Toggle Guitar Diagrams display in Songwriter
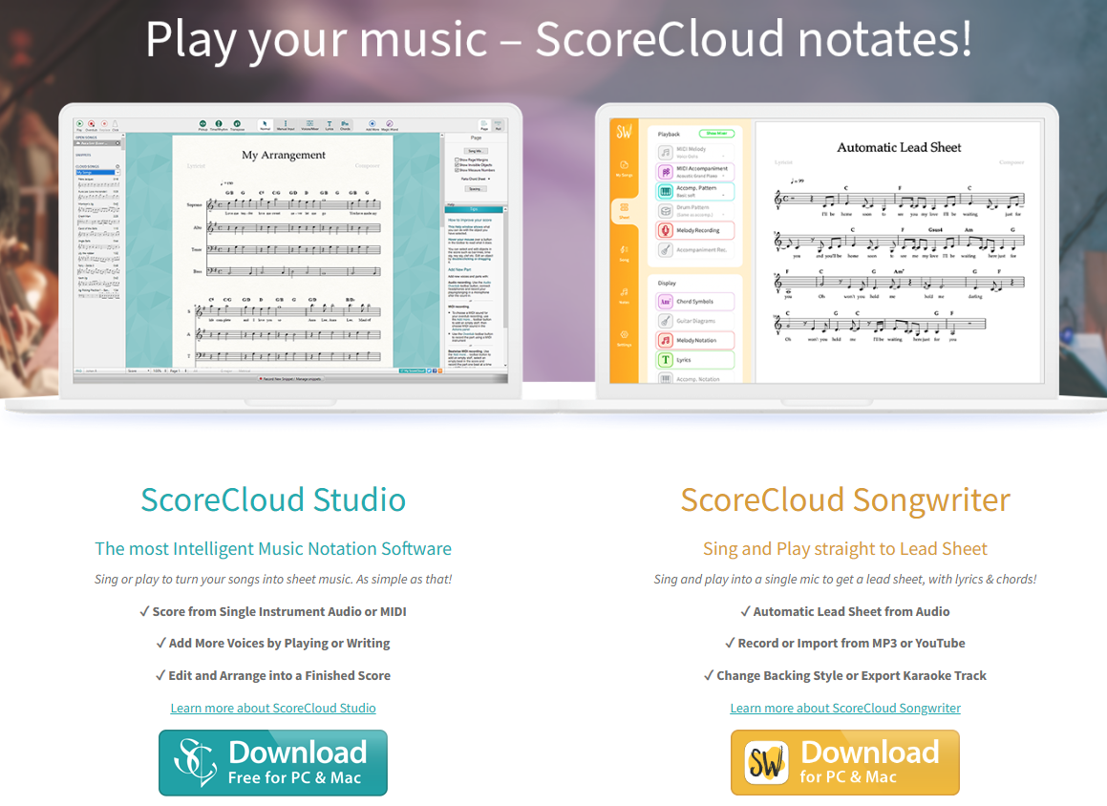The width and height of the screenshot is (1107, 806). (694, 321)
